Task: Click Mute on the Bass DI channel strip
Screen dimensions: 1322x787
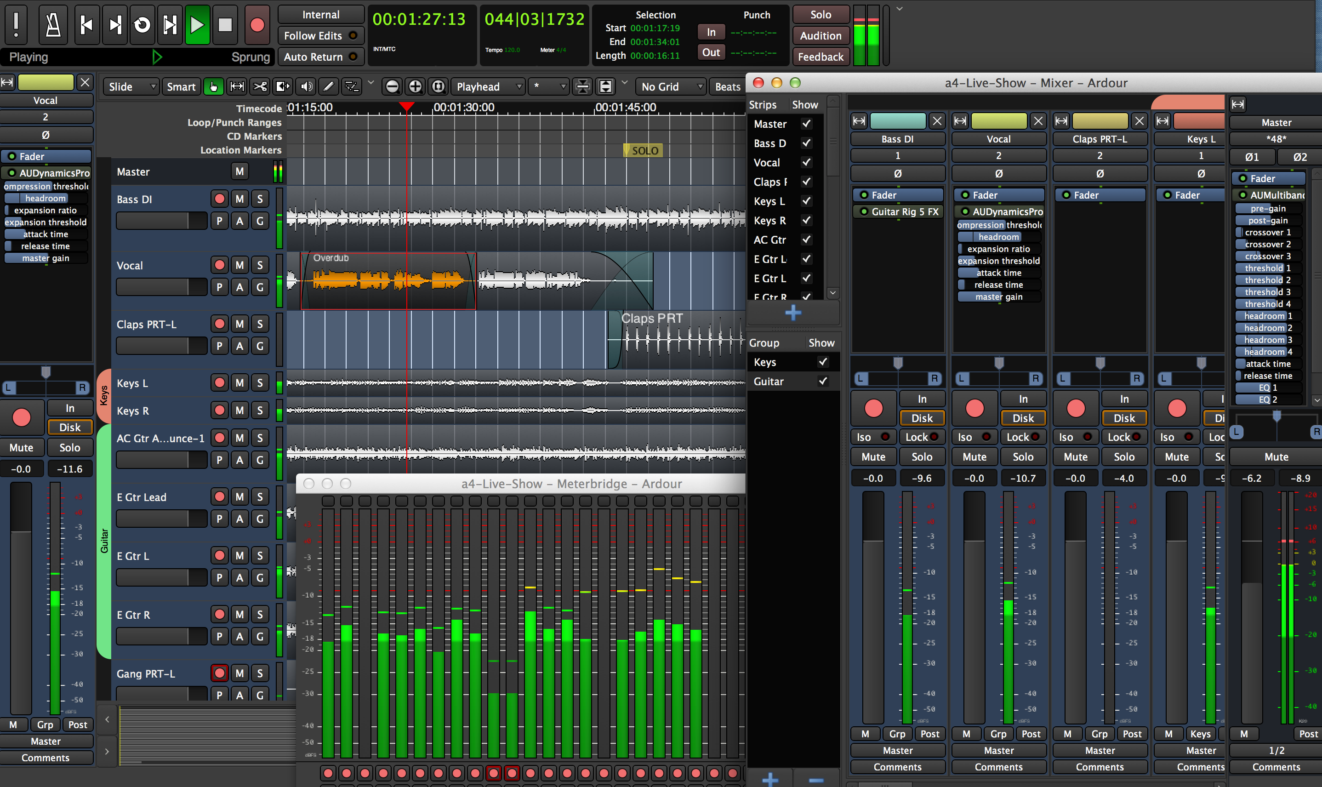Action: coord(872,456)
